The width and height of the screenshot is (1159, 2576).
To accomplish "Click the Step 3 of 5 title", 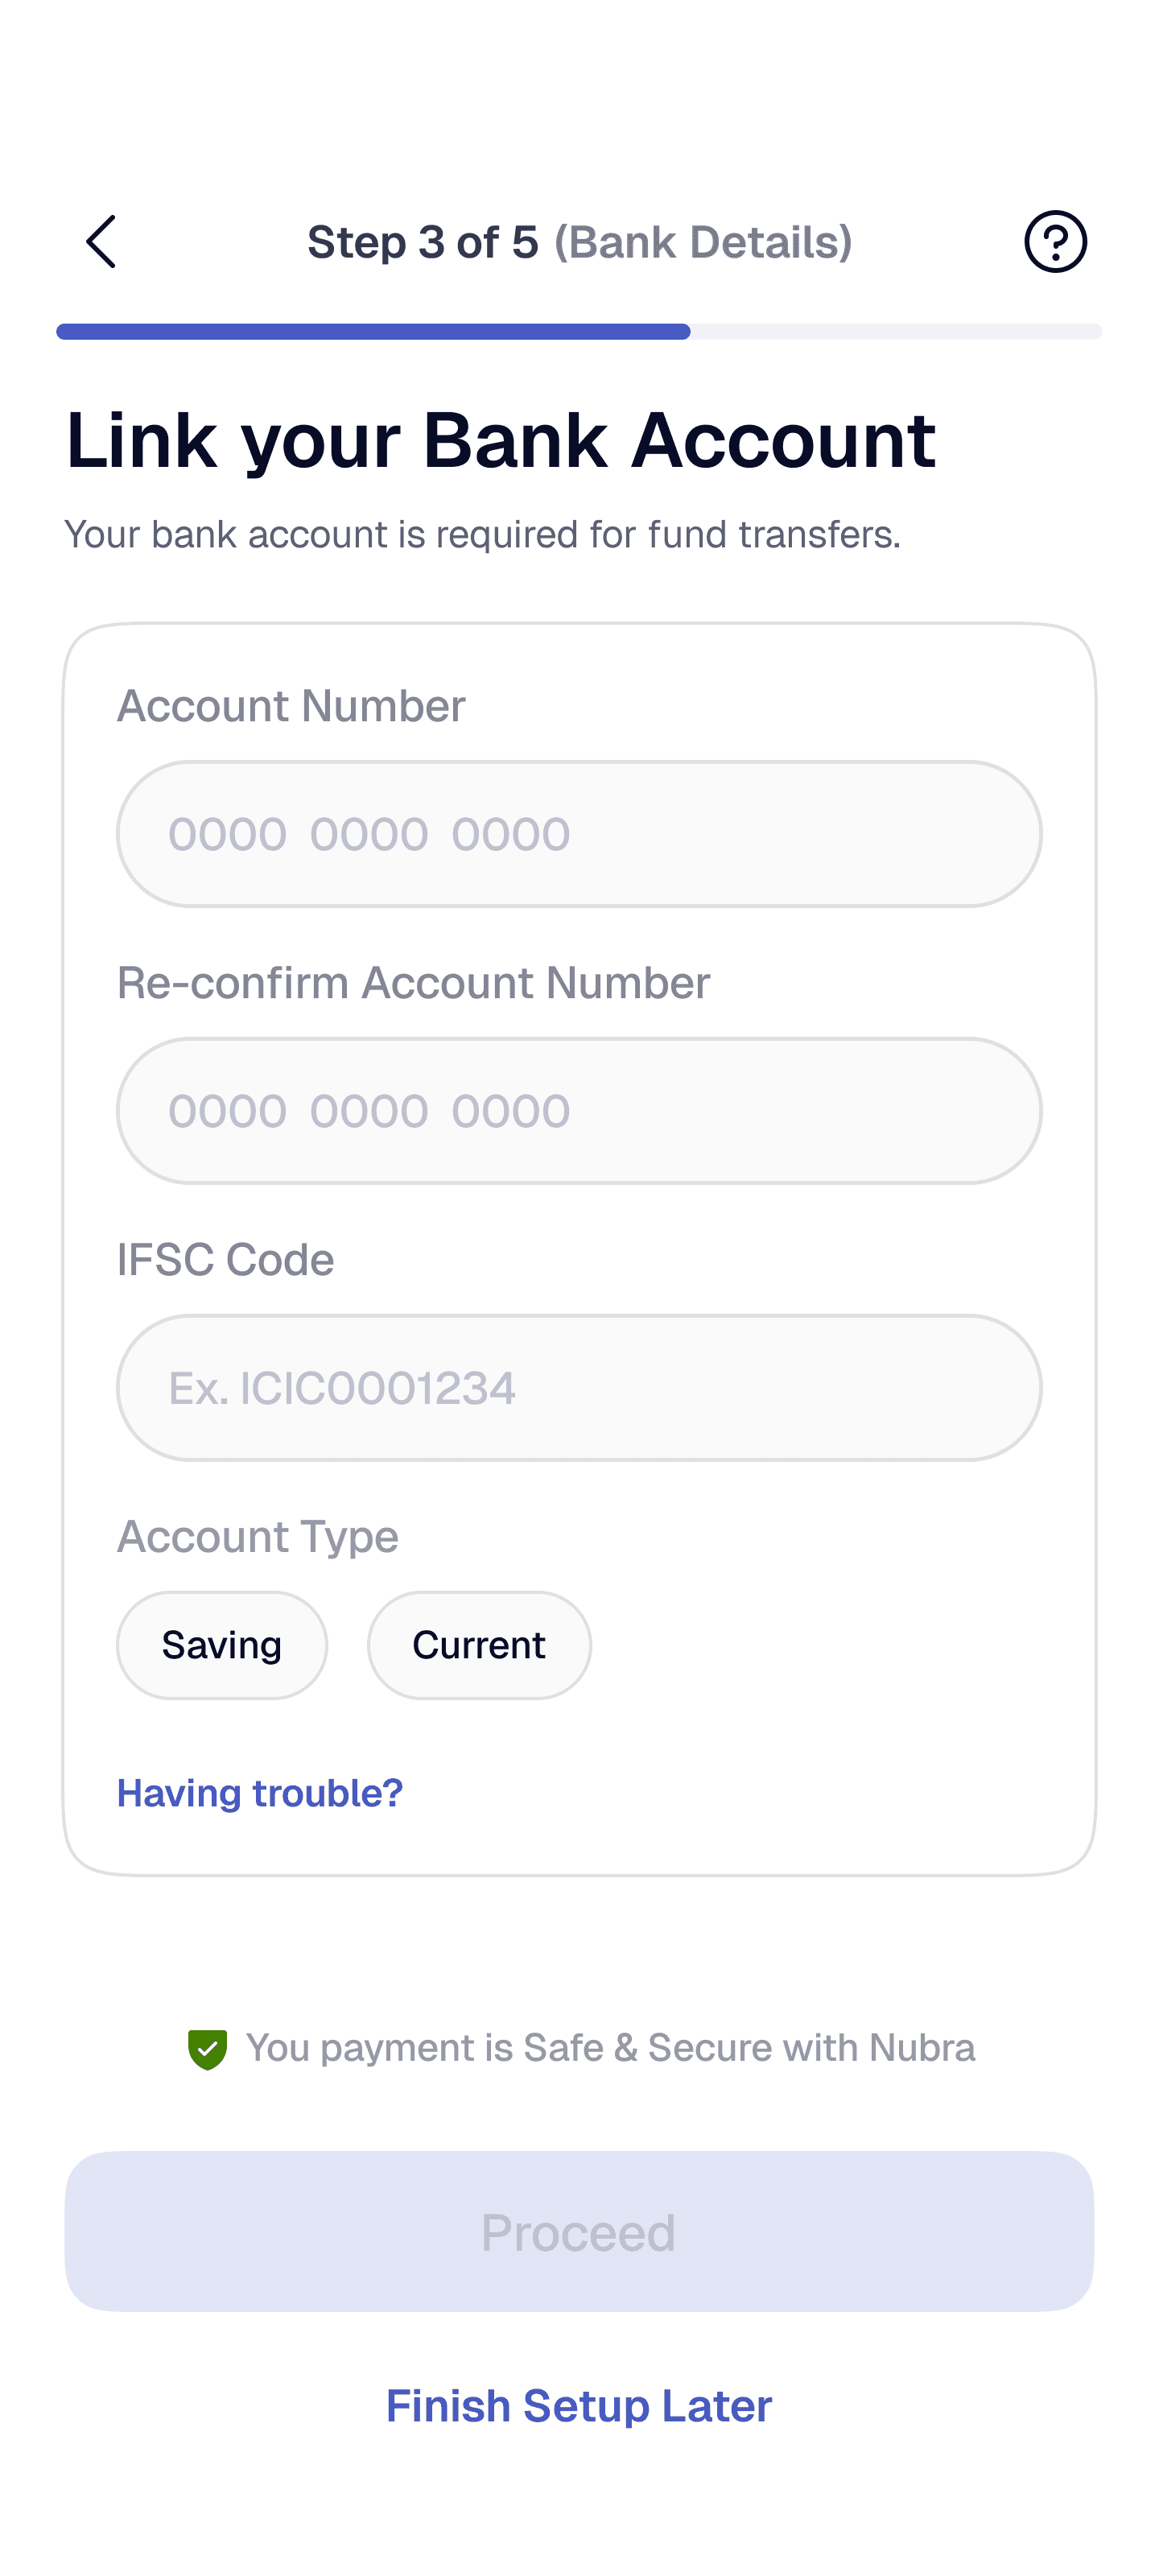I will point(579,242).
